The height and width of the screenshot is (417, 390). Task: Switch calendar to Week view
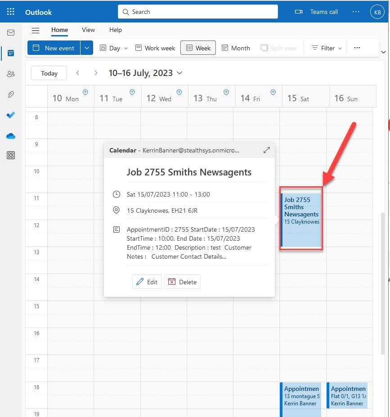(x=198, y=48)
